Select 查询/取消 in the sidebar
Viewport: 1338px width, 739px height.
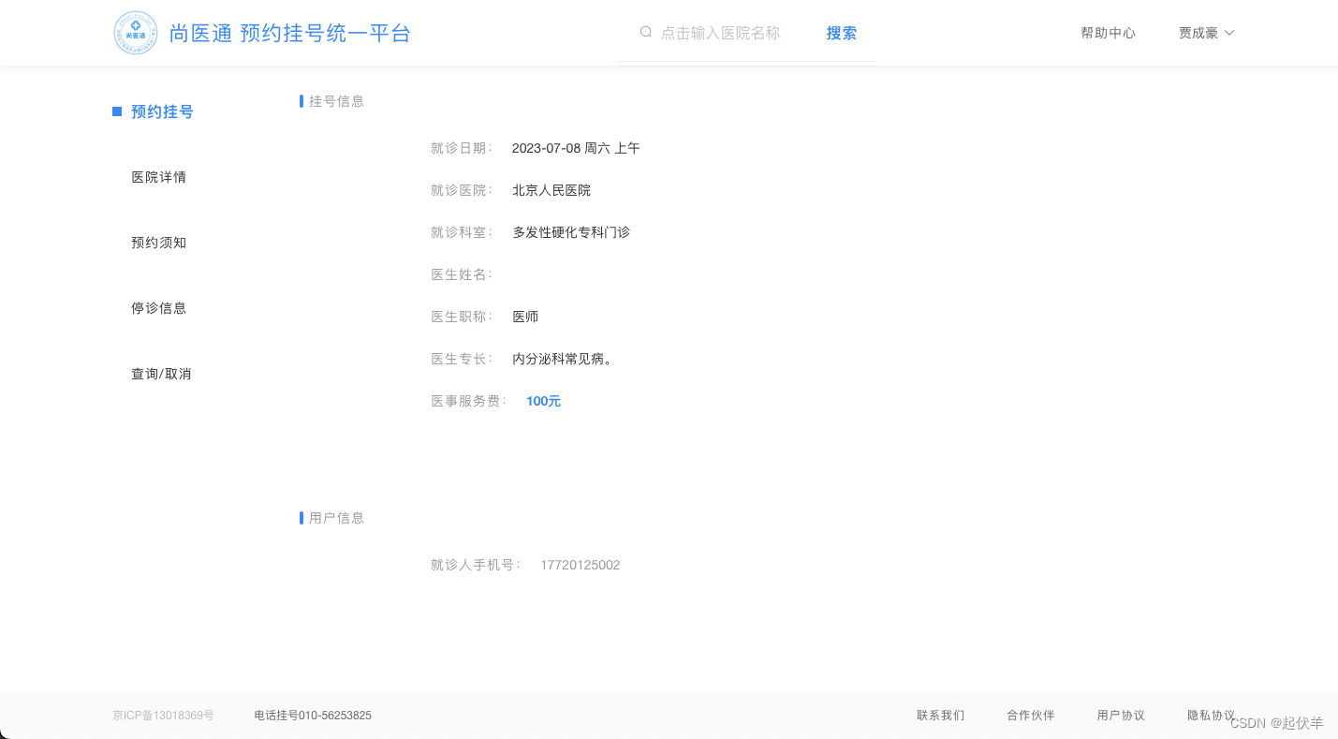click(x=161, y=374)
